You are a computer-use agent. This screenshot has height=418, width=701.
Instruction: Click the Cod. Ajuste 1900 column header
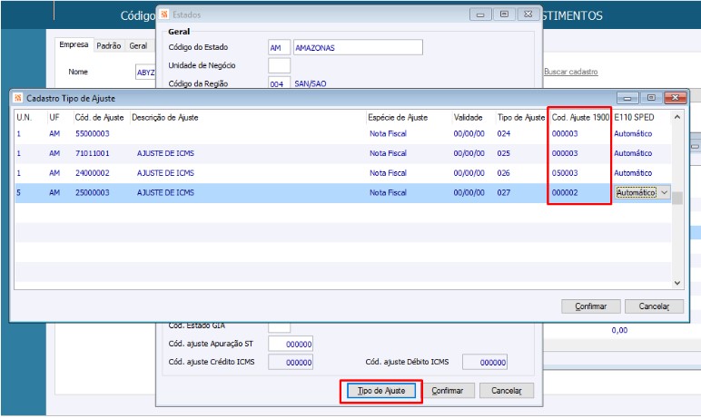[580, 118]
